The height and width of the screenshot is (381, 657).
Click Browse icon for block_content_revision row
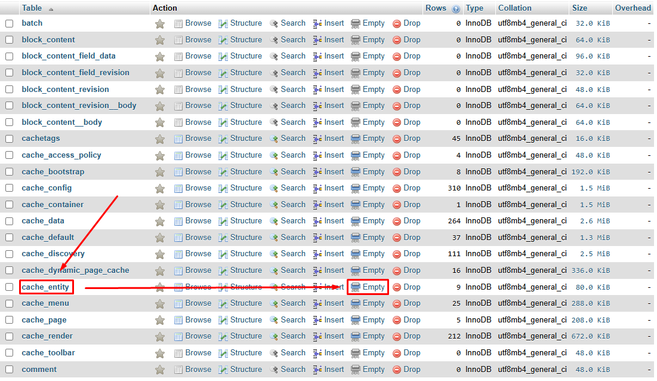pos(178,90)
